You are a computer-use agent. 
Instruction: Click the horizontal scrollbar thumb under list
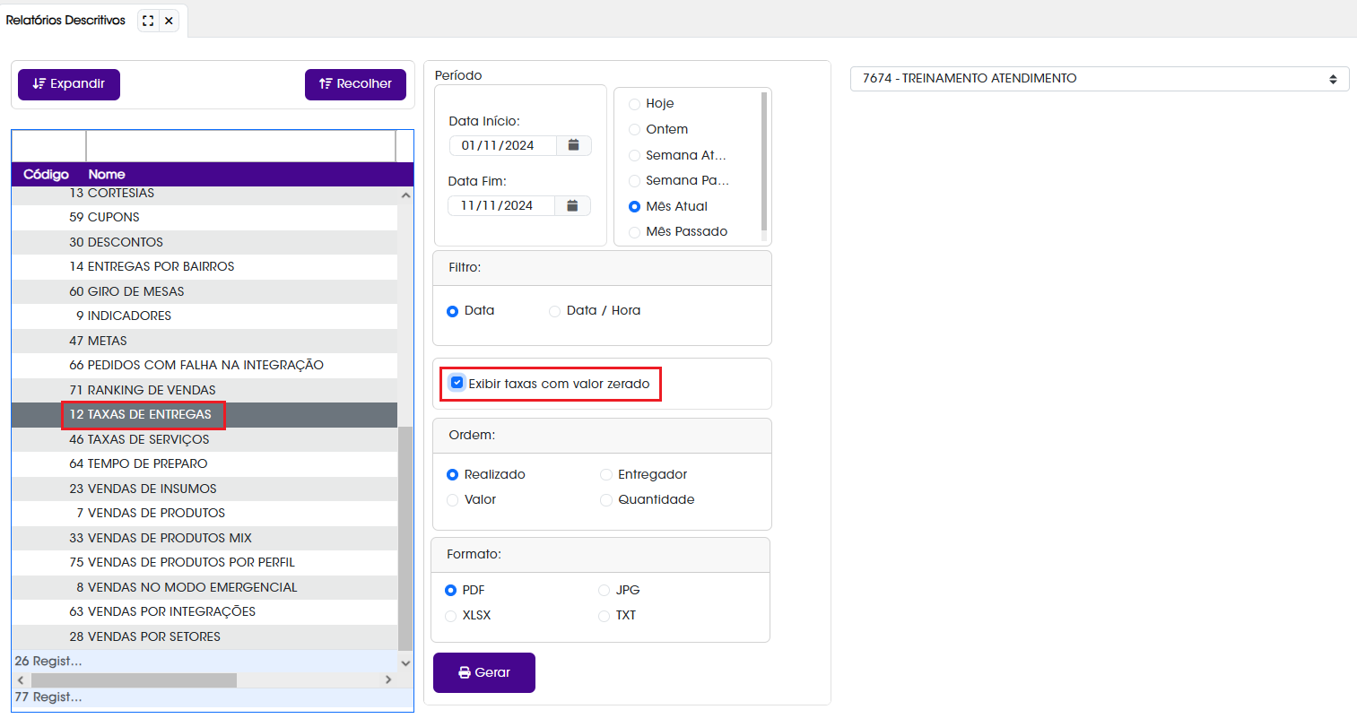click(134, 680)
